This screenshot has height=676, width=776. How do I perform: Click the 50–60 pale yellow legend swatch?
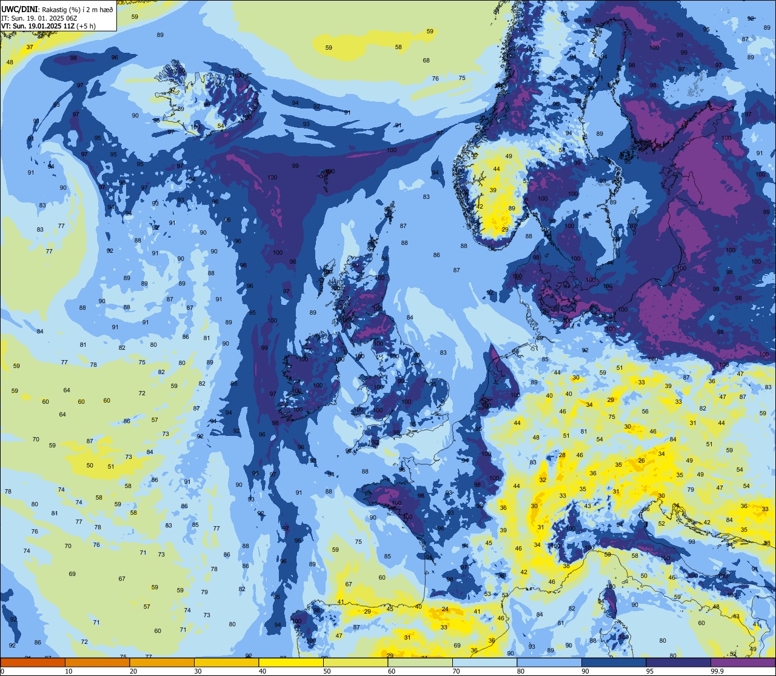[x=355, y=662]
